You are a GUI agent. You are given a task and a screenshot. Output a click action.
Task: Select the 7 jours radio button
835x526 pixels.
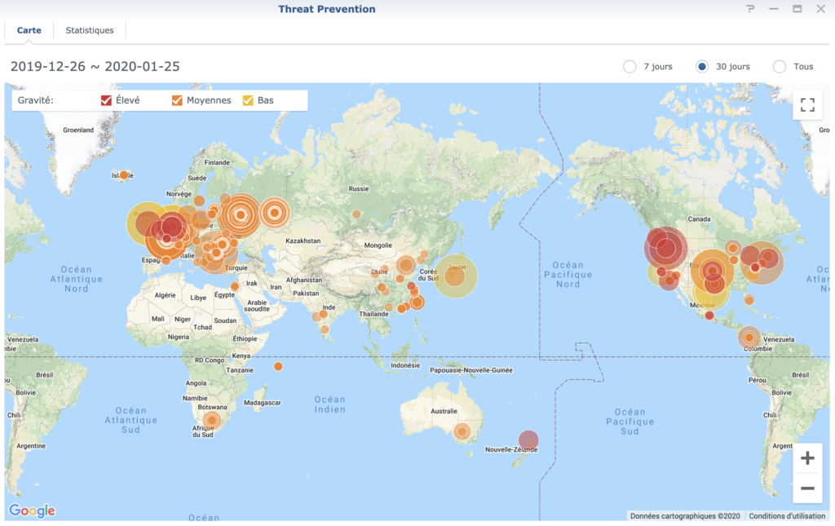click(630, 67)
